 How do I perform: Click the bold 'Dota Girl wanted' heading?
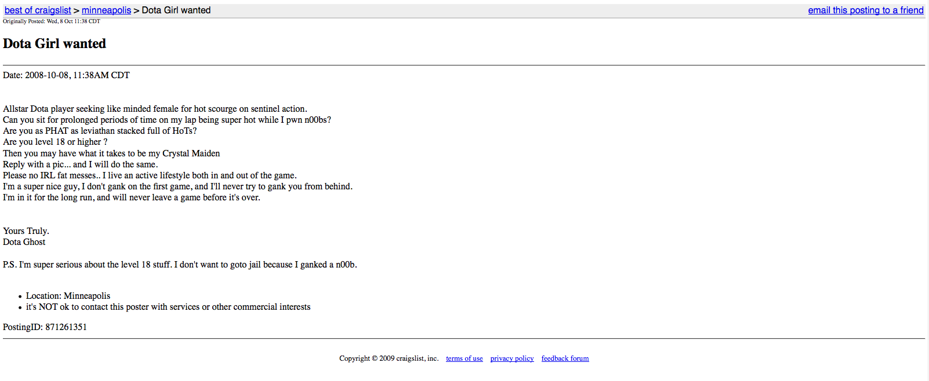[55, 43]
